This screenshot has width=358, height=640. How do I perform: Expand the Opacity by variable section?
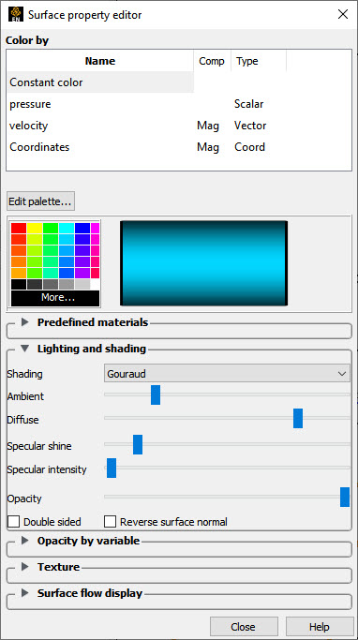pyautogui.click(x=25, y=541)
